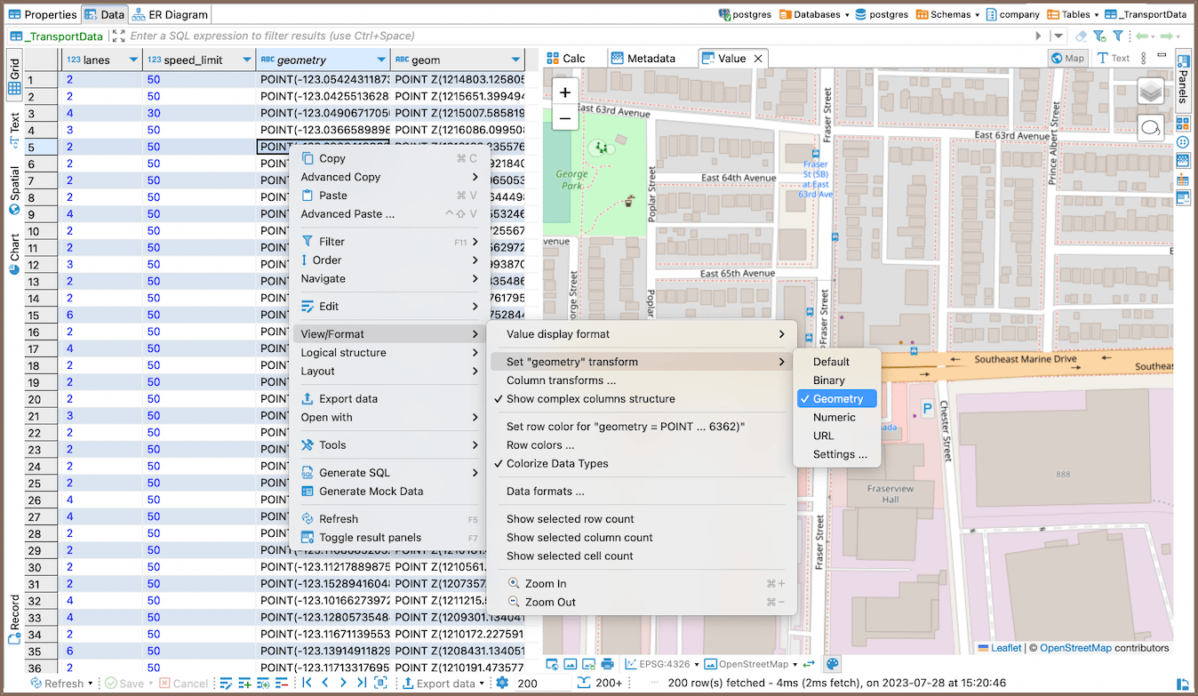
Task: Zoom out the map with minus button
Action: (564, 117)
